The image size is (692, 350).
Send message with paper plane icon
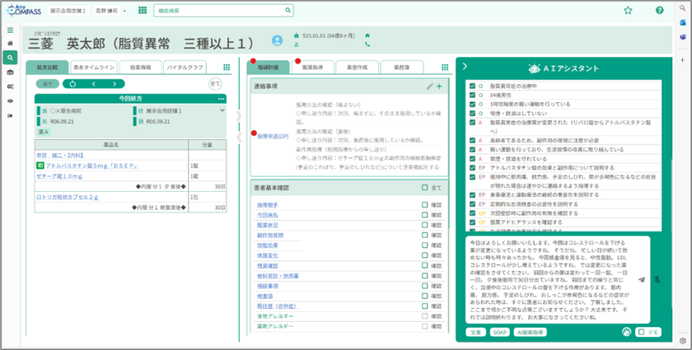coord(642,280)
